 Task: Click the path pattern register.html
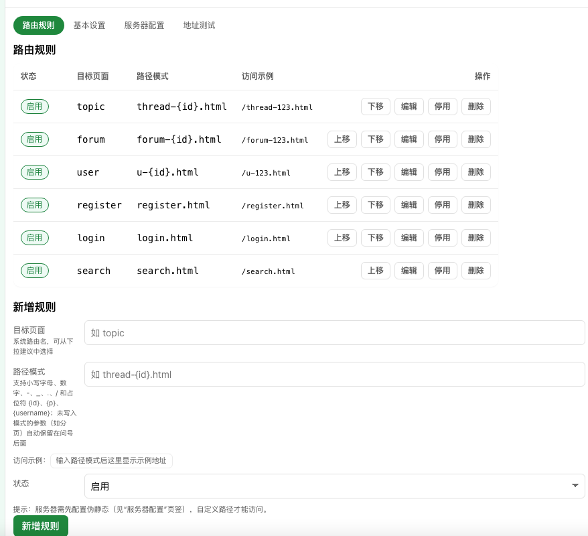pyautogui.click(x=173, y=205)
